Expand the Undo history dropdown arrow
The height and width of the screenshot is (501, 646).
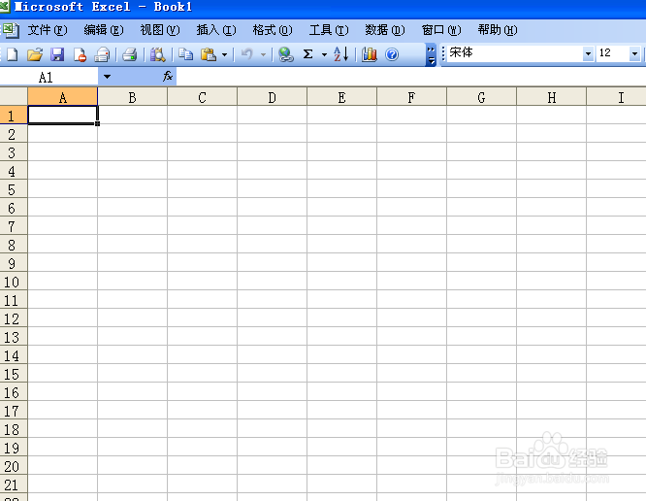263,54
